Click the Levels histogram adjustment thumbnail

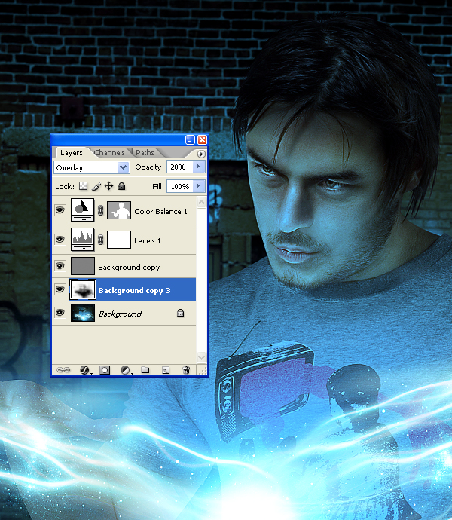click(x=83, y=239)
